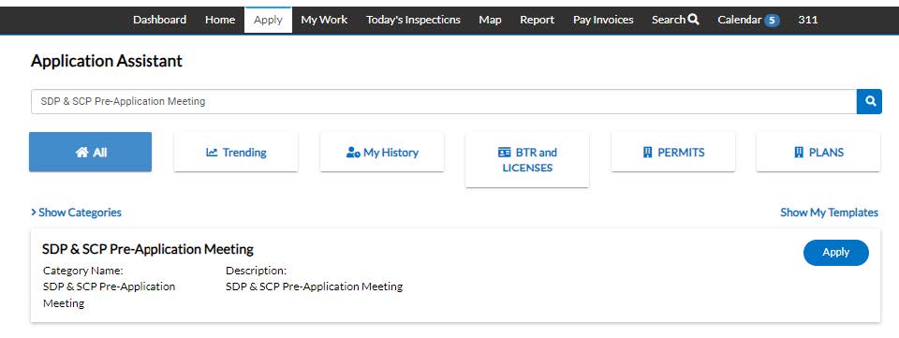This screenshot has height=338, width=899.
Task: Select the Trending filter button
Action: click(236, 152)
